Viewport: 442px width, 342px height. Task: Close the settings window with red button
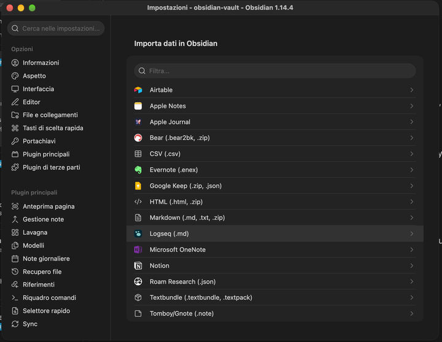[10, 7]
